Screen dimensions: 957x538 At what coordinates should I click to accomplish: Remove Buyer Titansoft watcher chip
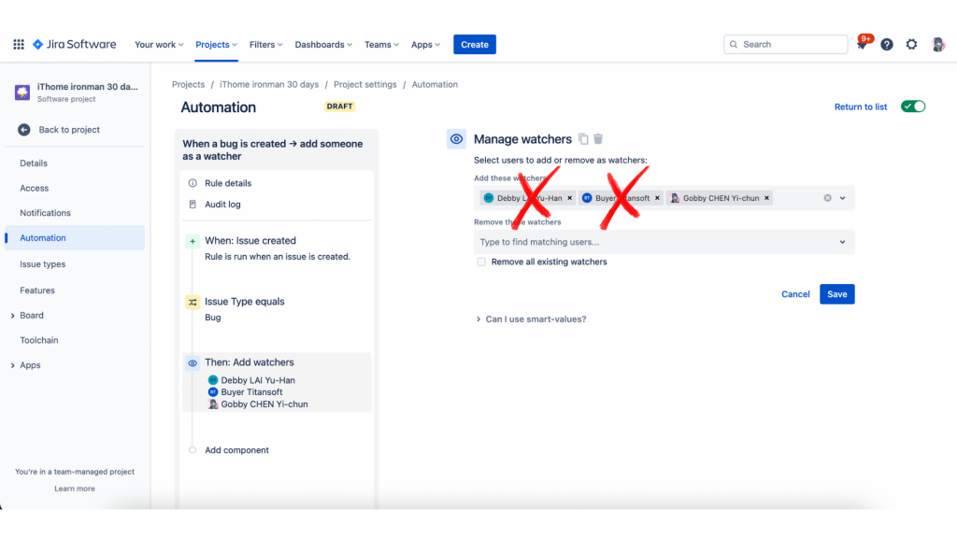[657, 198]
